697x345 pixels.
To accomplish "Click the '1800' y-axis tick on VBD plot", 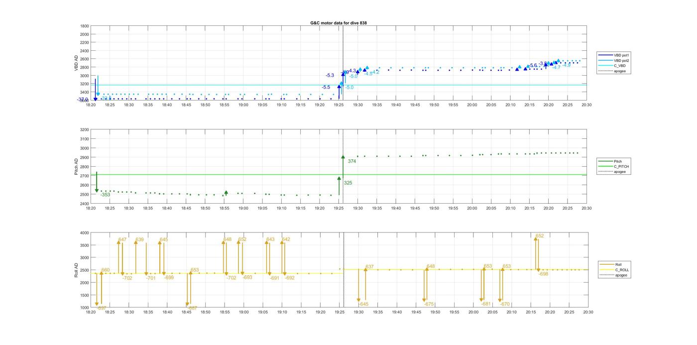I will (85, 26).
